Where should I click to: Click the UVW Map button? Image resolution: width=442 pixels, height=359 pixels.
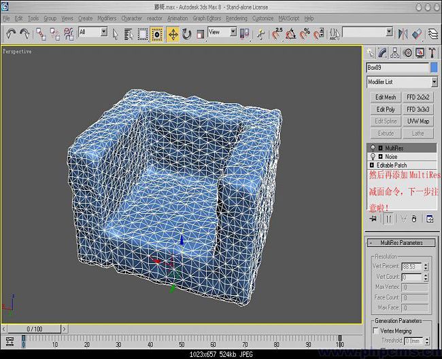(x=418, y=121)
